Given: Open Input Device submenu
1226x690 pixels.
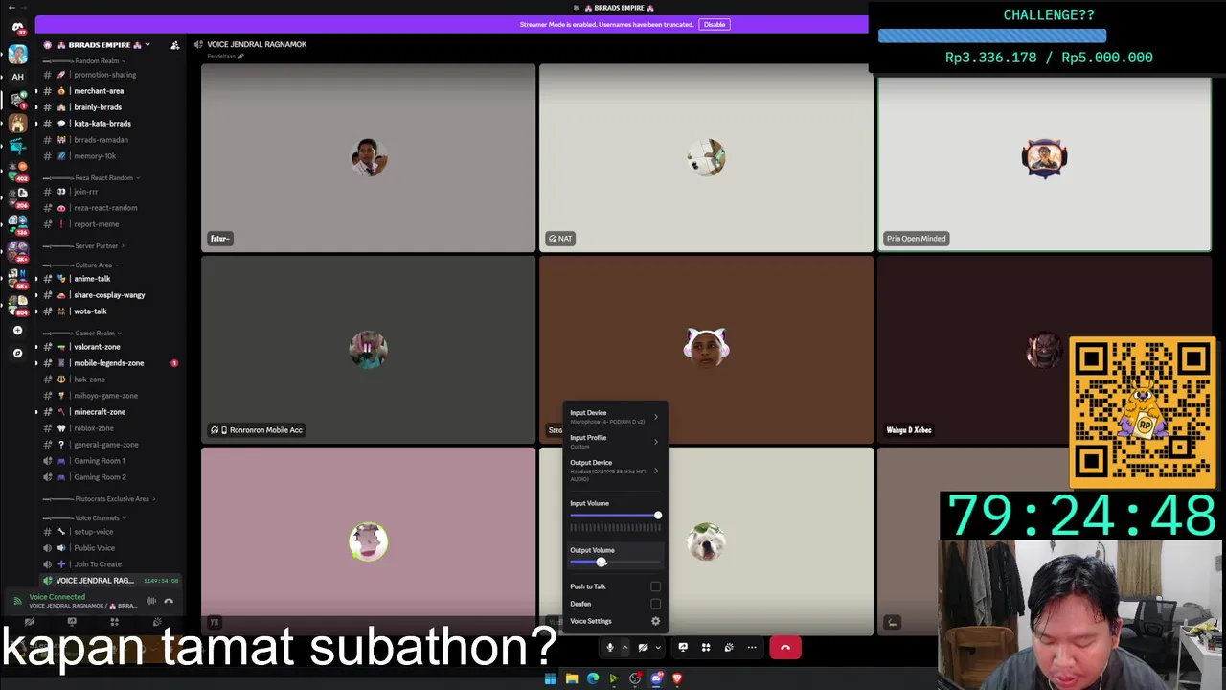Looking at the screenshot, I should [x=614, y=417].
